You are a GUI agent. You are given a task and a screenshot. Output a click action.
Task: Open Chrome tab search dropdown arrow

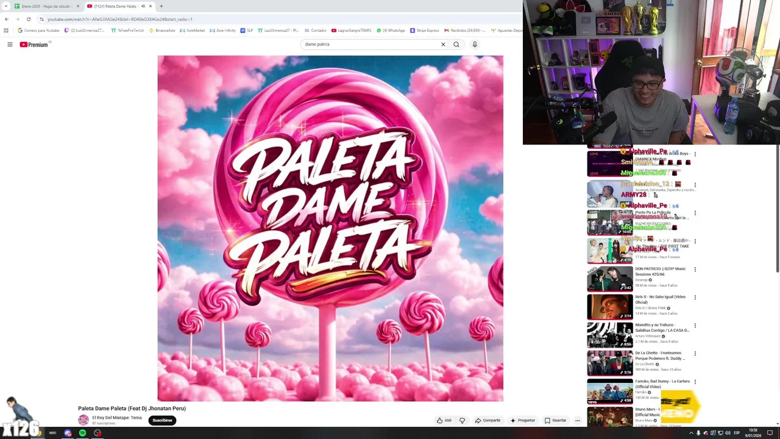coord(6,6)
